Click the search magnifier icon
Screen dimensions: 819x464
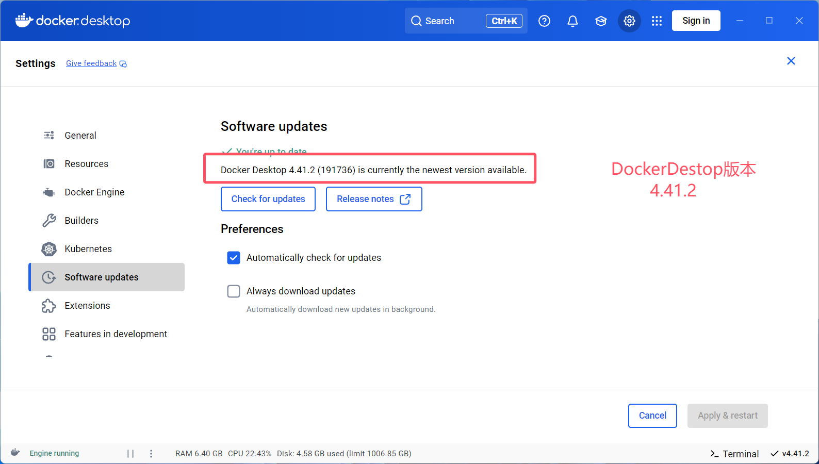click(x=416, y=21)
